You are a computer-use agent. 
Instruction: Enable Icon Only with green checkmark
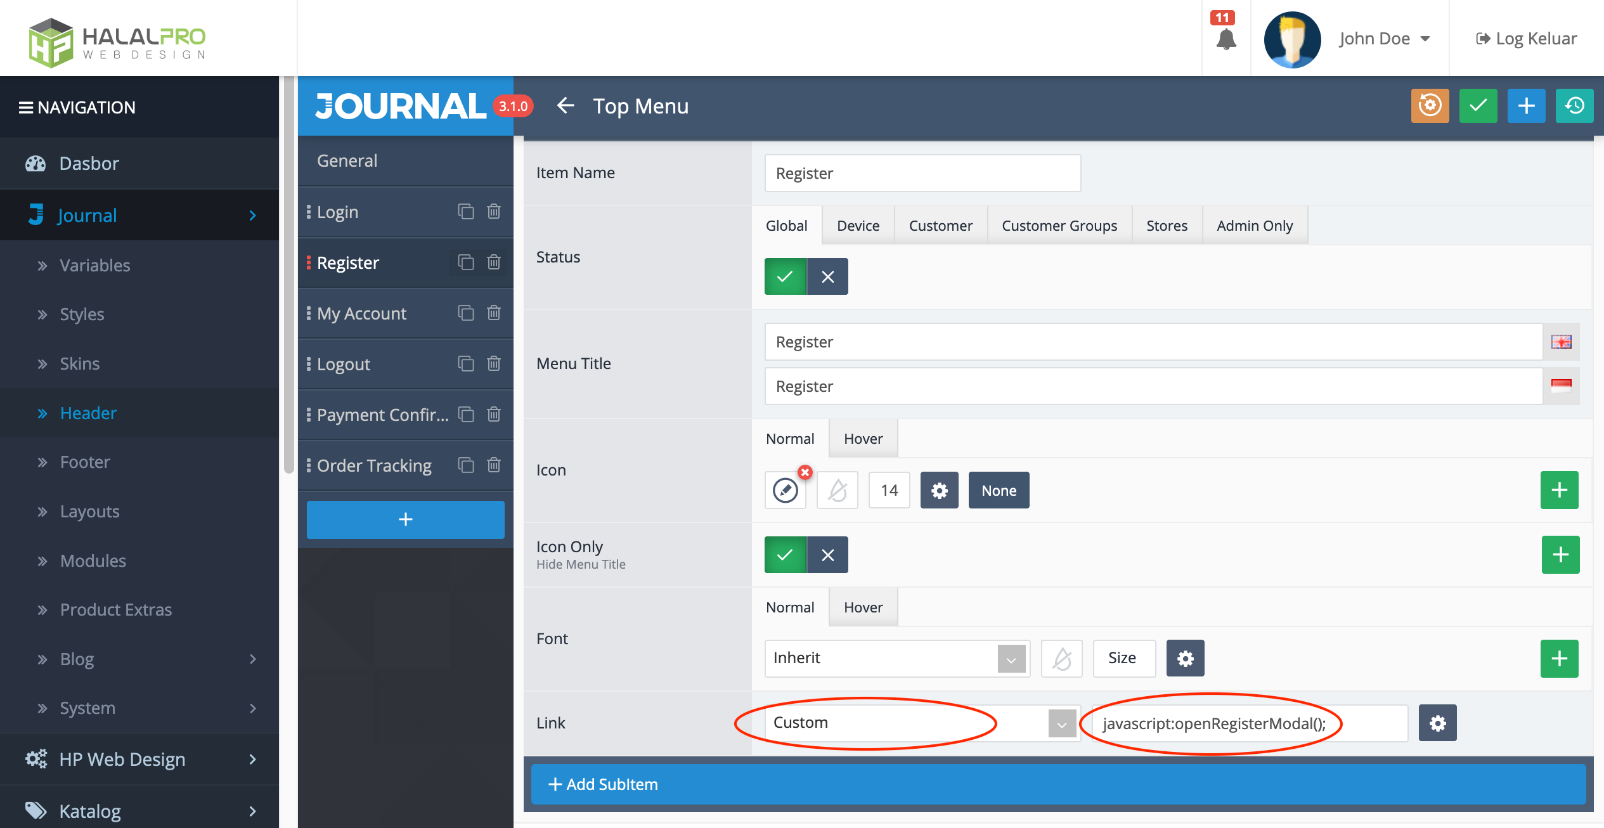785,555
